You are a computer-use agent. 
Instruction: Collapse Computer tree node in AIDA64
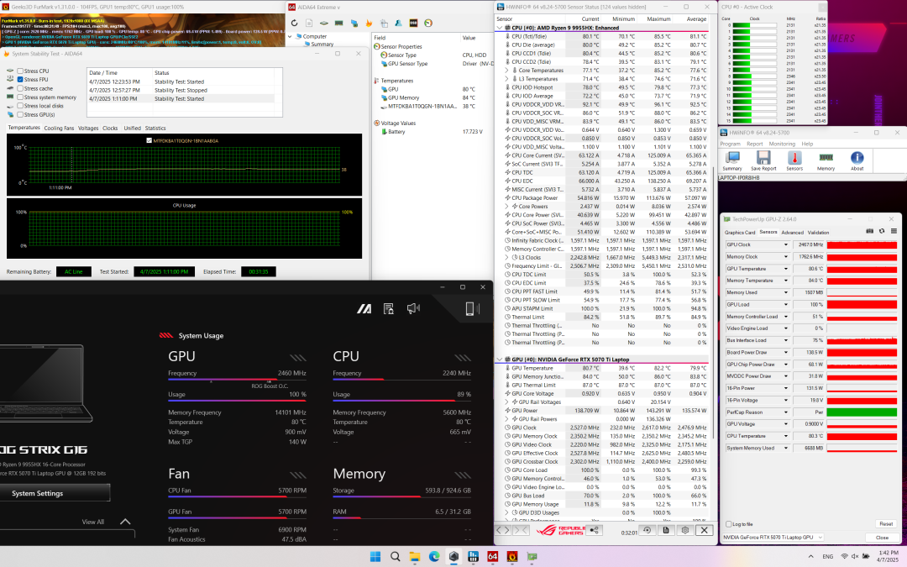(290, 36)
